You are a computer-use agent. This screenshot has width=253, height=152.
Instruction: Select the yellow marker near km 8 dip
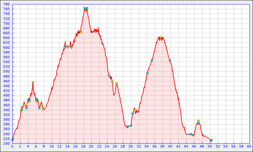coord(43,109)
